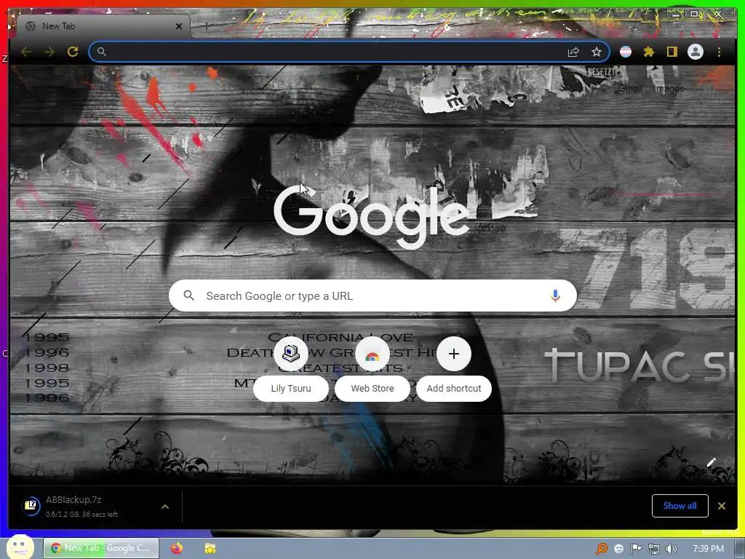Open Chrome's three-dot menu
The height and width of the screenshot is (559, 745).
pyautogui.click(x=719, y=52)
